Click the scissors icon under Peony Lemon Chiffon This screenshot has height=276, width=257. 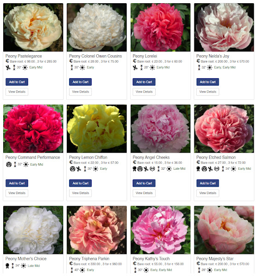coord(79,169)
